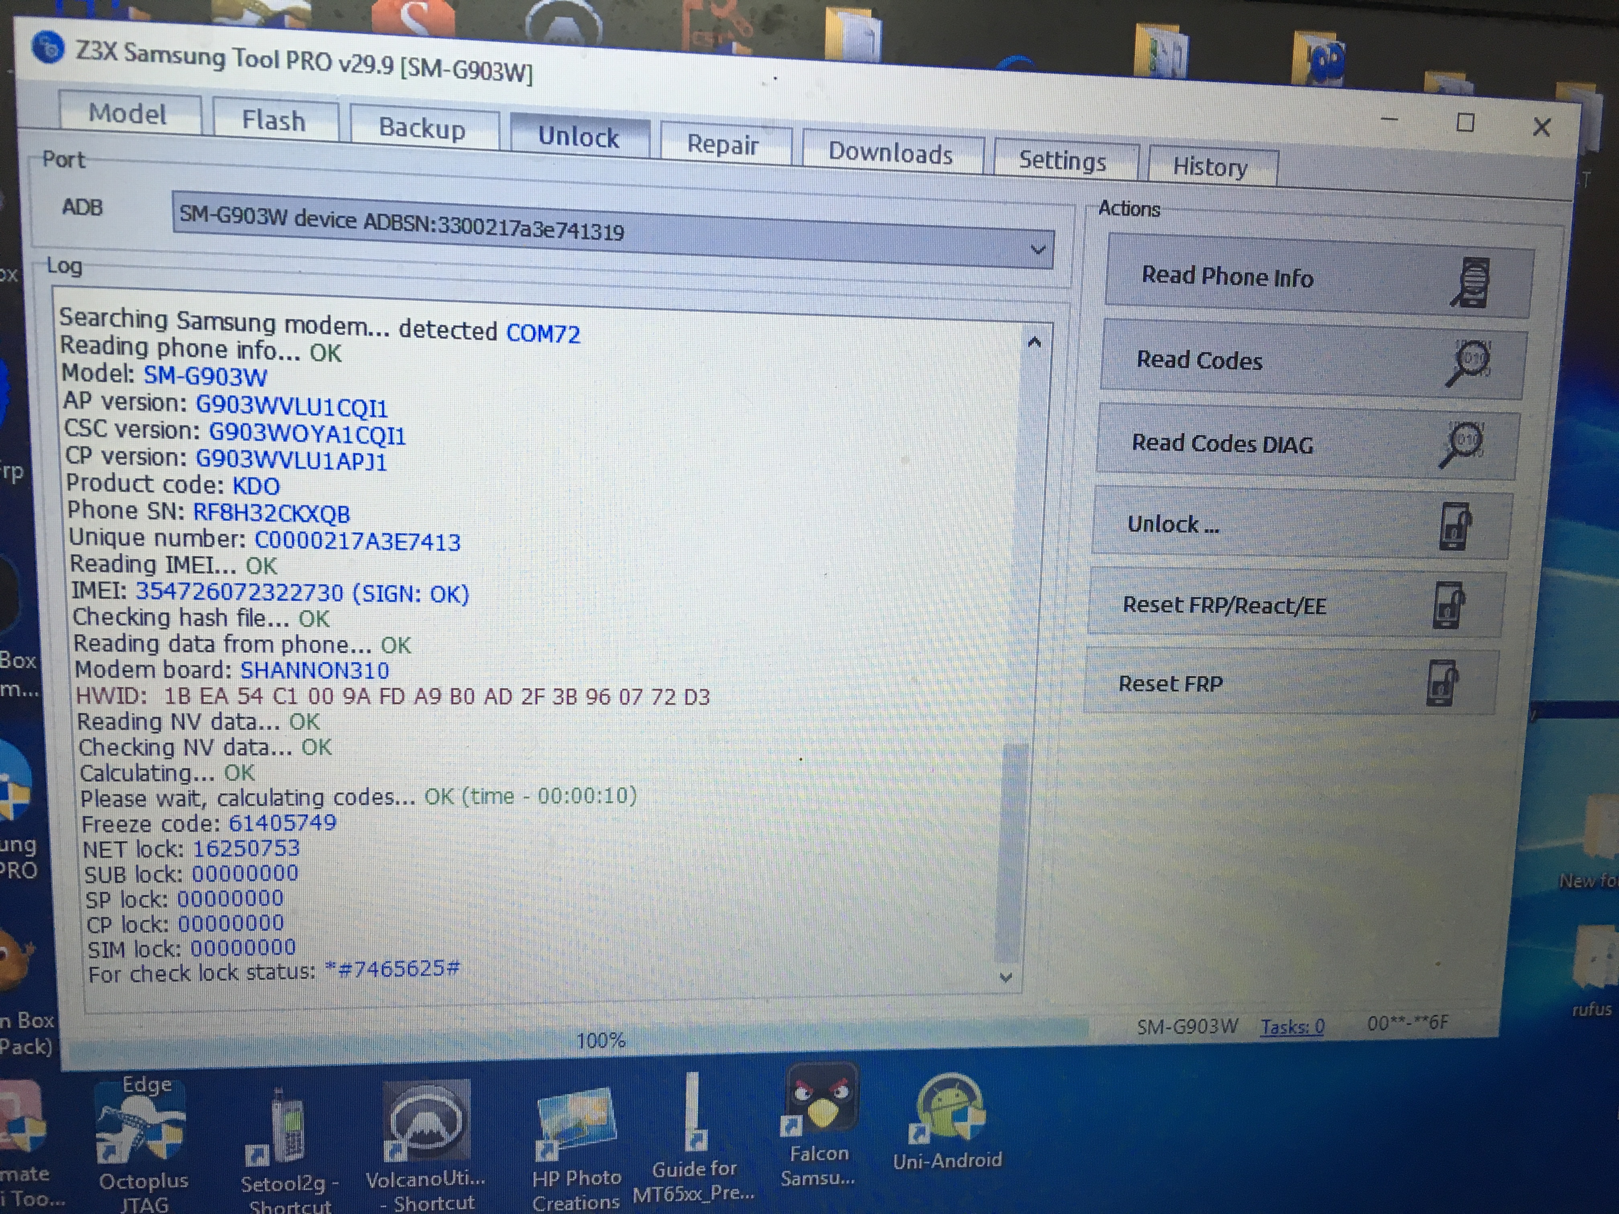Click the Unique number C0000217A3E7413
Viewport: 1619px width, 1214px height.
click(x=357, y=541)
